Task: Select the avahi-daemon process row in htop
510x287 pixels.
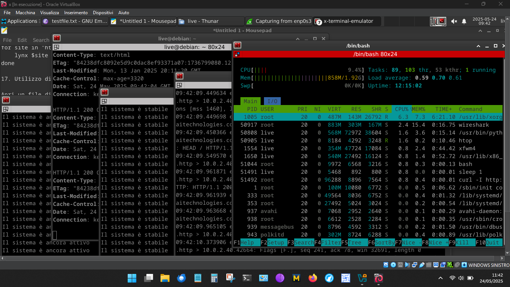Action: (x=368, y=211)
